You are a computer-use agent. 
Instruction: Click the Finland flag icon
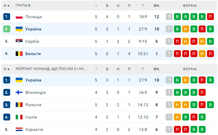[19, 92]
